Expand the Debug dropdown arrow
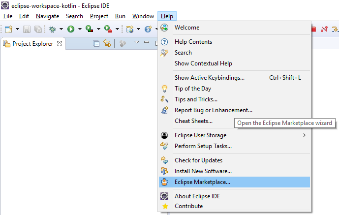The image size is (339, 215). click(61, 29)
